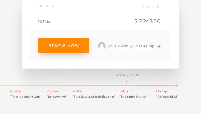Click the orange Renew Now button
Image resolution: width=201 pixels, height=114 pixels.
64,45
